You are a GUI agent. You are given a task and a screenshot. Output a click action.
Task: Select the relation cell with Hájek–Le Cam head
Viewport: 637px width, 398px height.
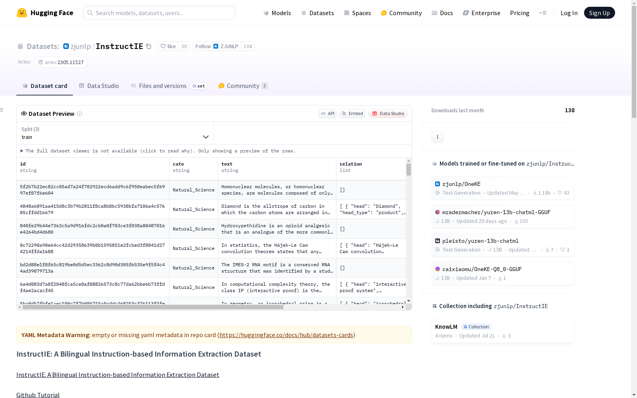(371, 248)
